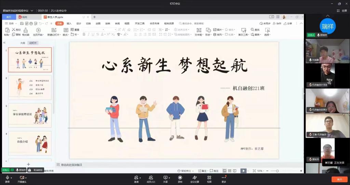
Task: Open the 设计 ribbon tab
Action: (79, 23)
